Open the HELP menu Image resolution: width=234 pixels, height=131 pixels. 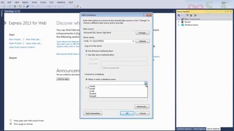click(71, 3)
